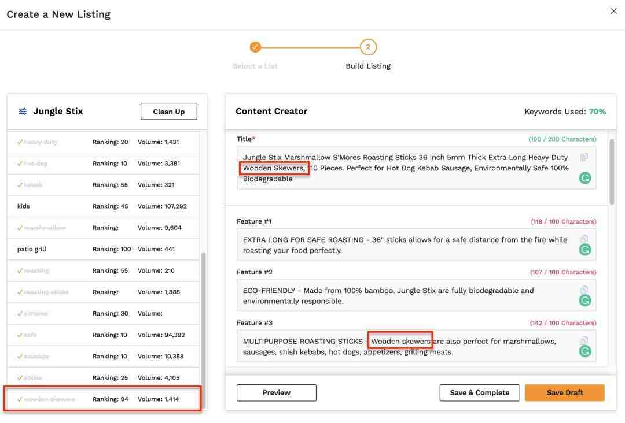Click the Save Draft button
This screenshot has height=423, width=625.
[564, 393]
